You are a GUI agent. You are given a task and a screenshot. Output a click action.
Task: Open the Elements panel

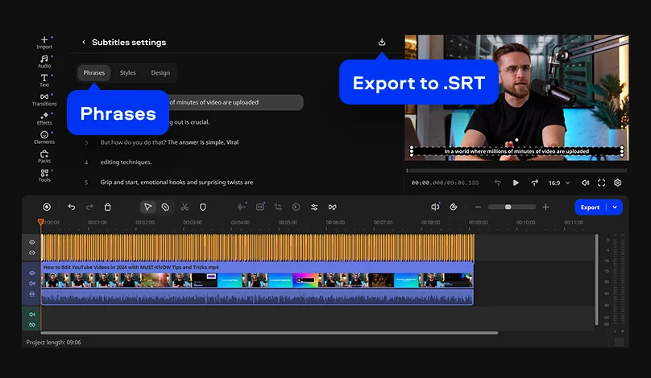(44, 137)
